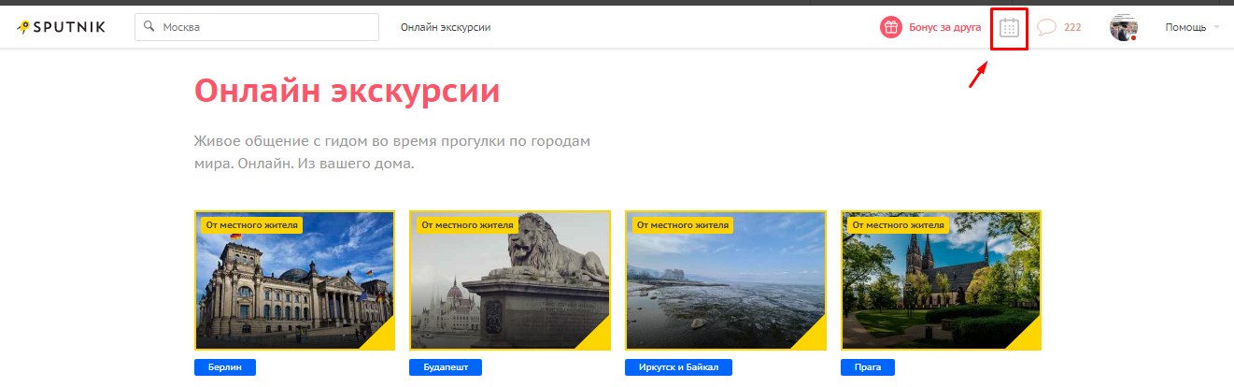Select the Иркутск и Байкал tag

coord(678,367)
